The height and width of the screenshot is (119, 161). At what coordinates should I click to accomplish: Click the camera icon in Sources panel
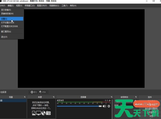48,113
